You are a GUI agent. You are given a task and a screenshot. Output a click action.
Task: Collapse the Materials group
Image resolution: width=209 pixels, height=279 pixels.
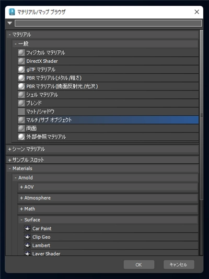point(9,169)
